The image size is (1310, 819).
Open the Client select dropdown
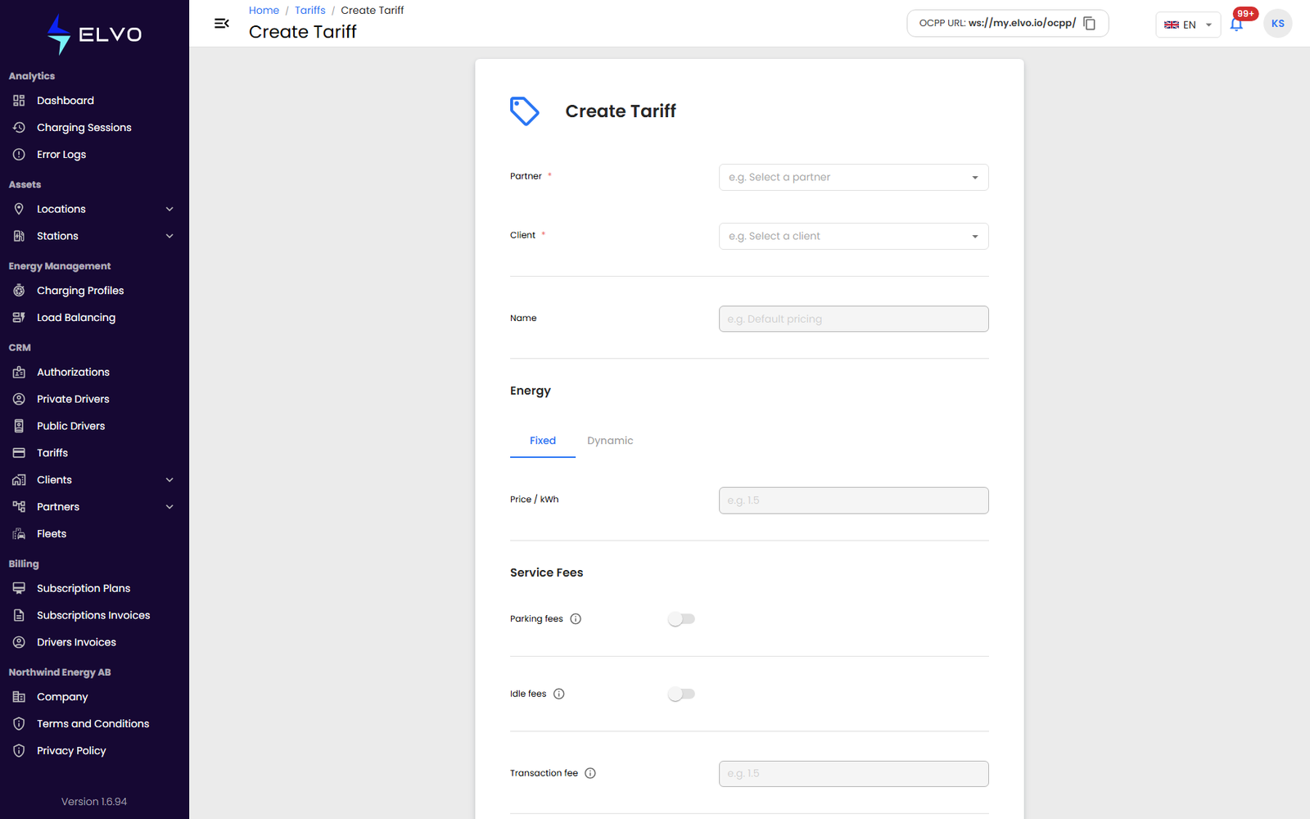click(853, 236)
